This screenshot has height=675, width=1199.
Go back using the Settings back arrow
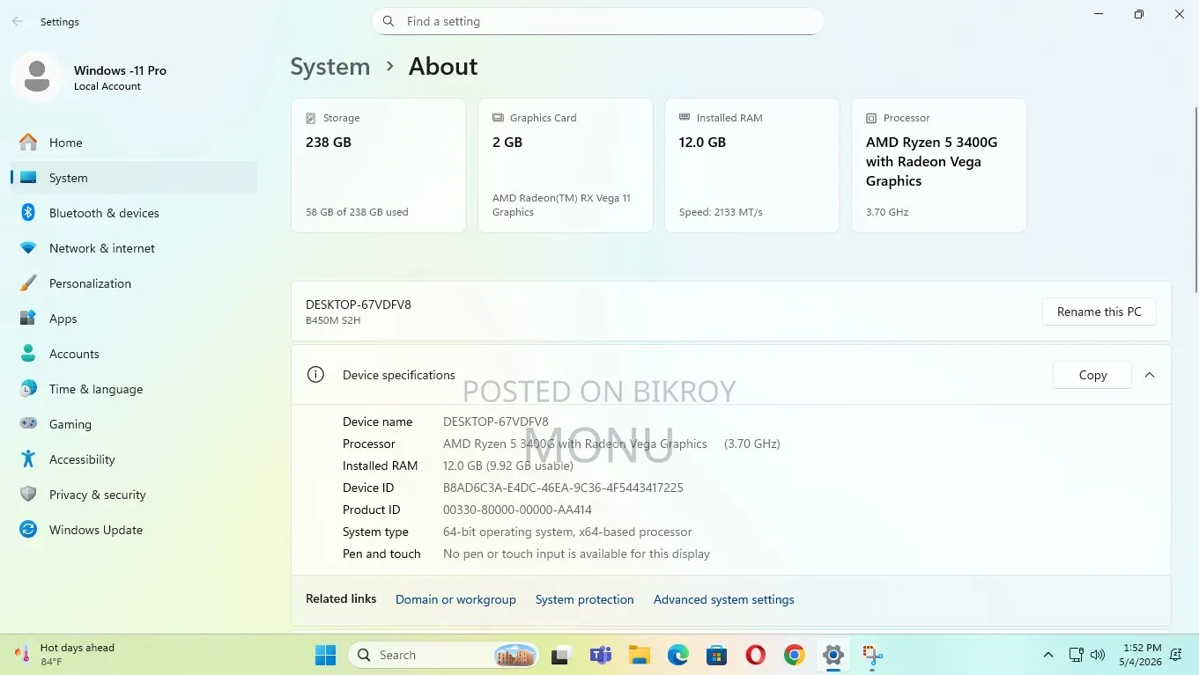[x=18, y=21]
